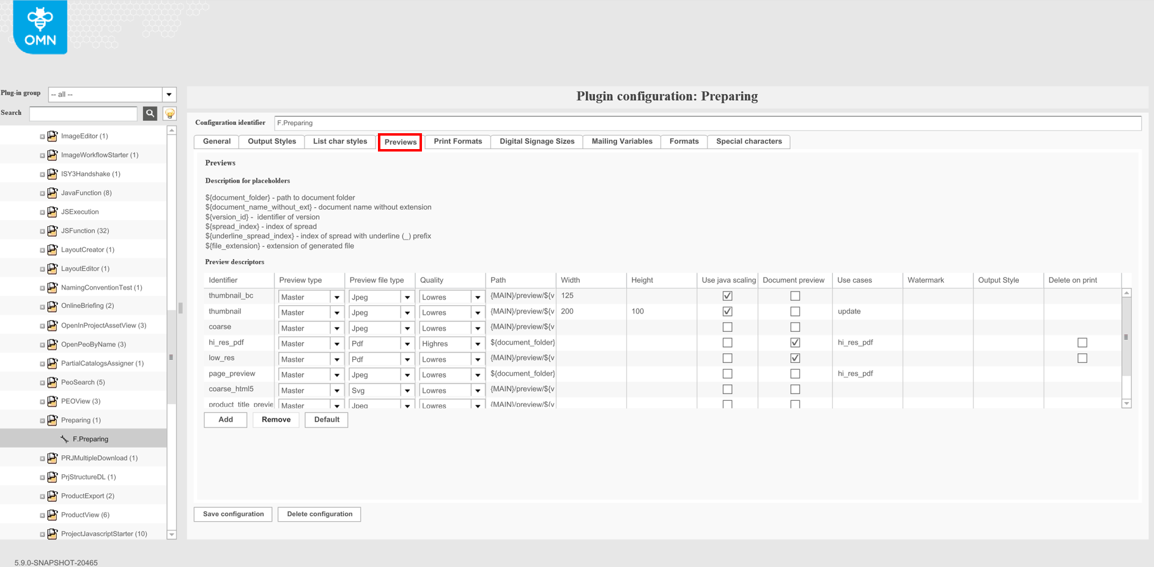This screenshot has height=567, width=1154.
Task: Click the Preparing plugin icon
Action: pos(52,420)
